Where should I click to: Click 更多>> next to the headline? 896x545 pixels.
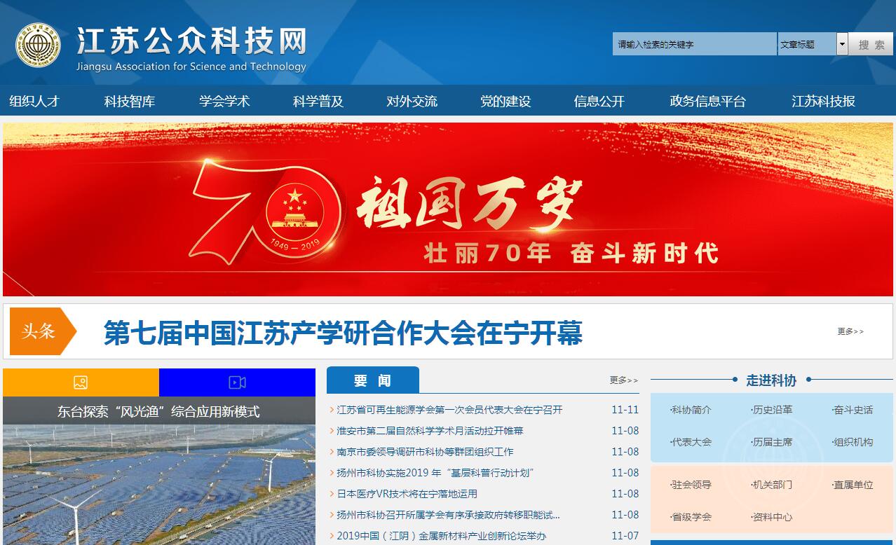(850, 331)
